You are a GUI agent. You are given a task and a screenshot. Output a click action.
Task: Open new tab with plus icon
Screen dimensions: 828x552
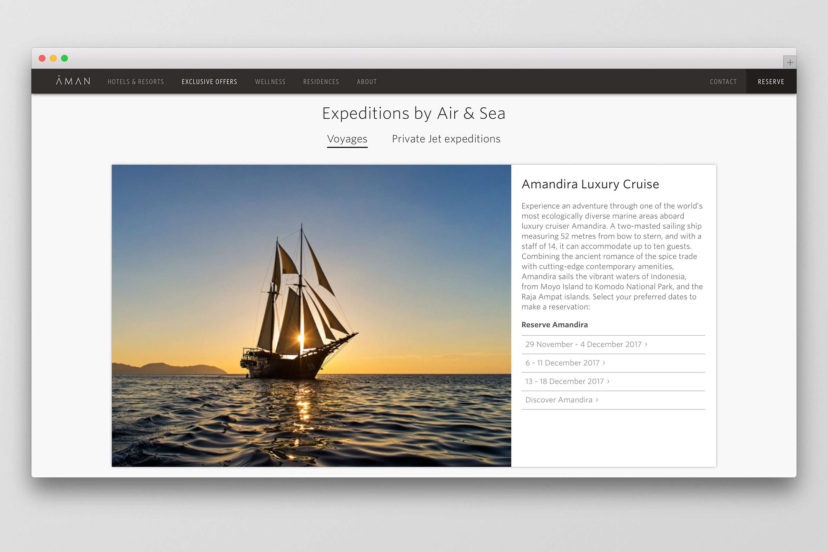790,63
